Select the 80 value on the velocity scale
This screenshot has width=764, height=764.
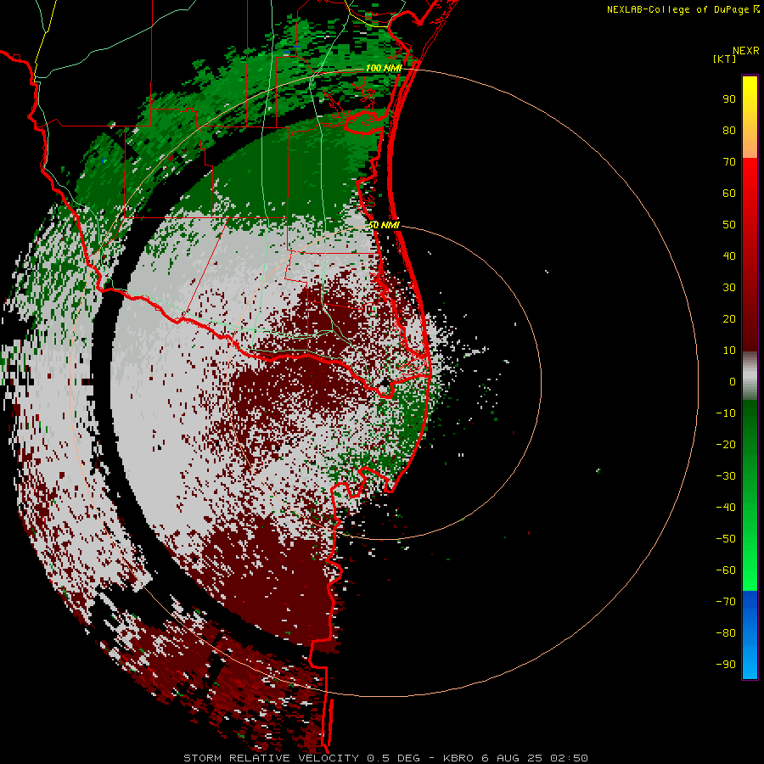coord(729,130)
